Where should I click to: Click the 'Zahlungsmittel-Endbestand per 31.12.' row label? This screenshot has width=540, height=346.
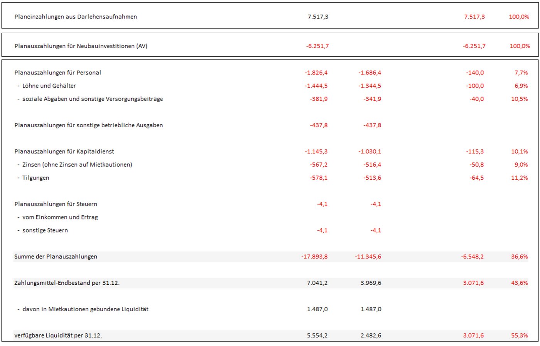(67, 283)
